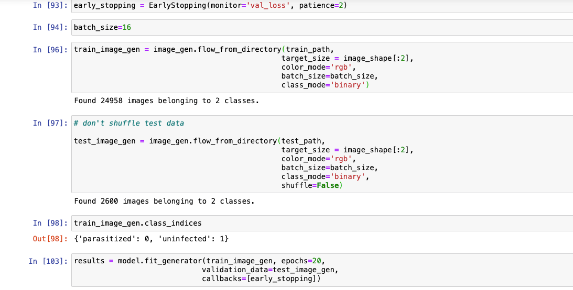The height and width of the screenshot is (290, 573).
Task: Click the 'results' variable name in cell 103
Action: pos(89,261)
